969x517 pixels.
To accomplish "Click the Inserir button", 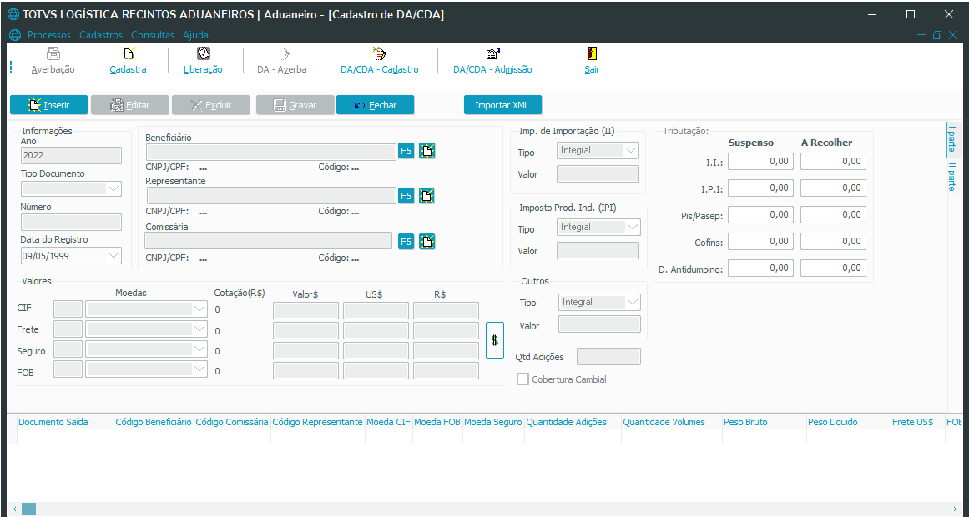I will pos(48,105).
